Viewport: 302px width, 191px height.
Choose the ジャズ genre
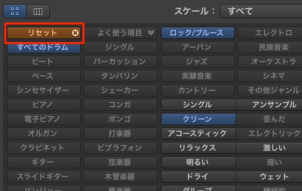point(198,62)
